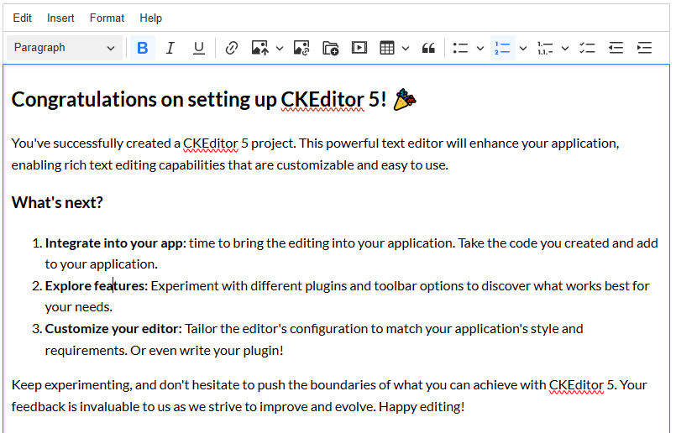Click the party popper emoji in heading
676x433 pixels.
(405, 100)
